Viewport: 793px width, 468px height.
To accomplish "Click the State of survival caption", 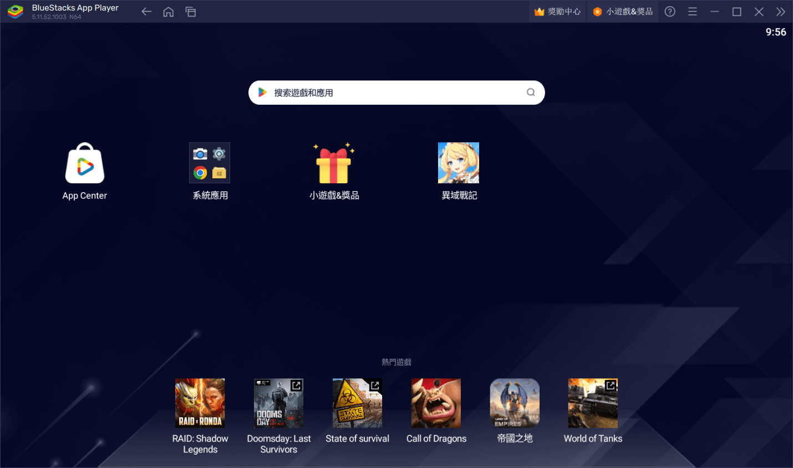I will [x=358, y=439].
